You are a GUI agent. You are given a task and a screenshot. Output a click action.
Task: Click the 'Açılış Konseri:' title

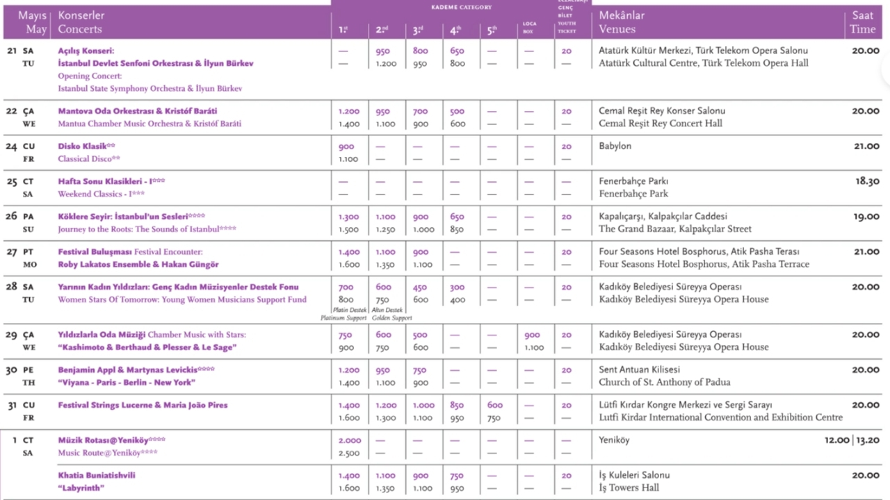(86, 51)
